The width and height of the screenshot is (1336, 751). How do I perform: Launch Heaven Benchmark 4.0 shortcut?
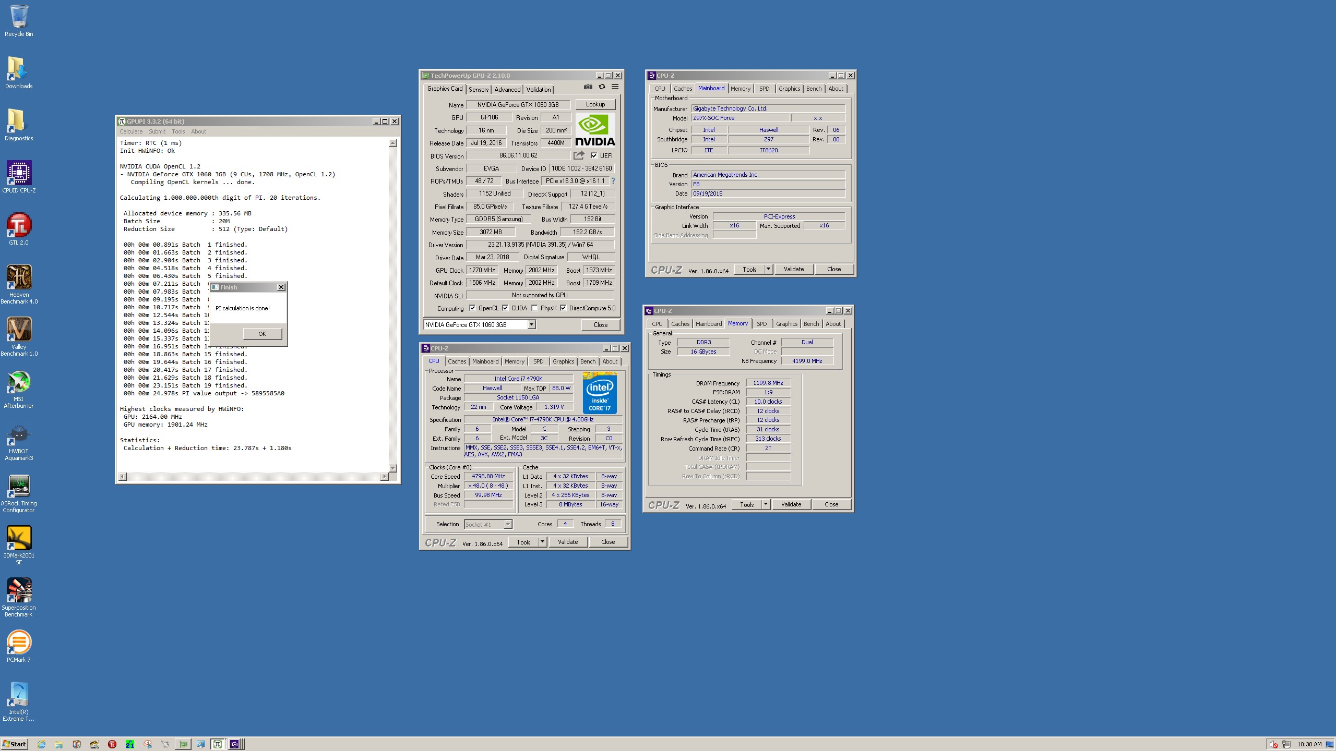click(x=19, y=284)
